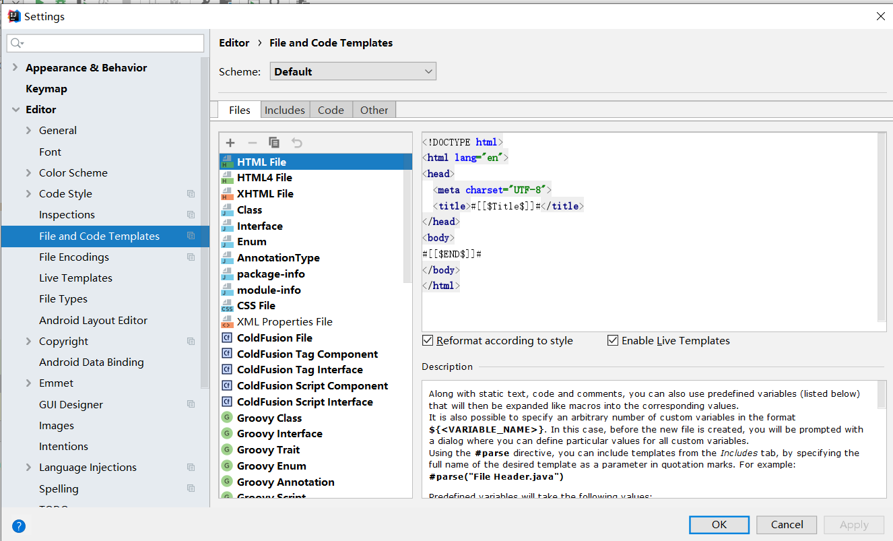Viewport: 893px width, 541px height.
Task: Select the Groovy Interface template icon
Action: (x=227, y=434)
